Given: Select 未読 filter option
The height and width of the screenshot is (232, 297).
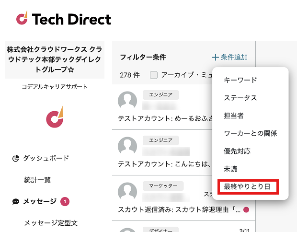Looking at the screenshot, I should point(230,169).
